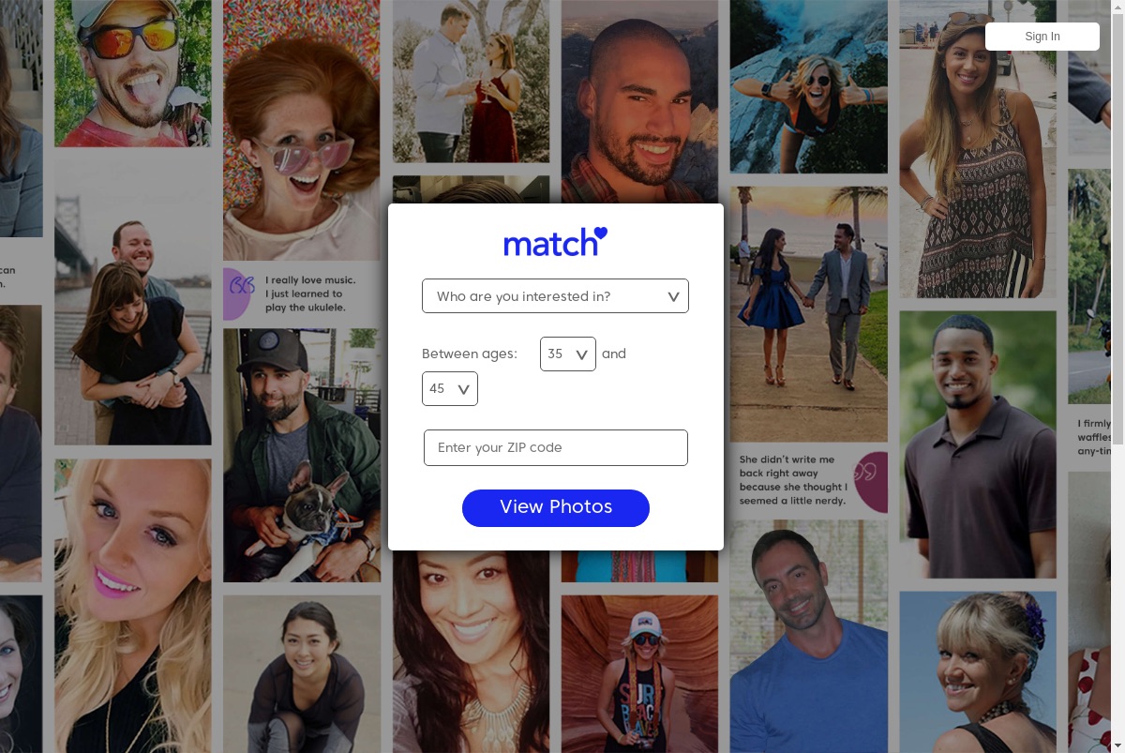Click the purple quote icon beside ukulele text
Screen dimensions: 1125x753
(x=240, y=286)
